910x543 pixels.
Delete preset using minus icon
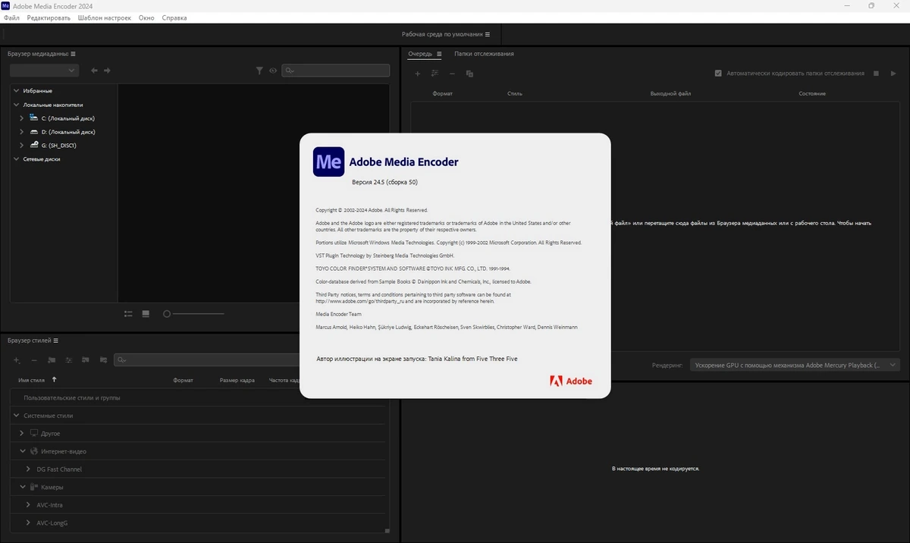point(33,360)
